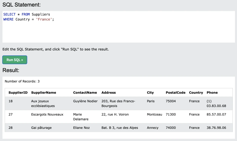Click the blank area of the SQL editor
The image size is (237, 141).
pyautogui.click(x=118, y=32)
